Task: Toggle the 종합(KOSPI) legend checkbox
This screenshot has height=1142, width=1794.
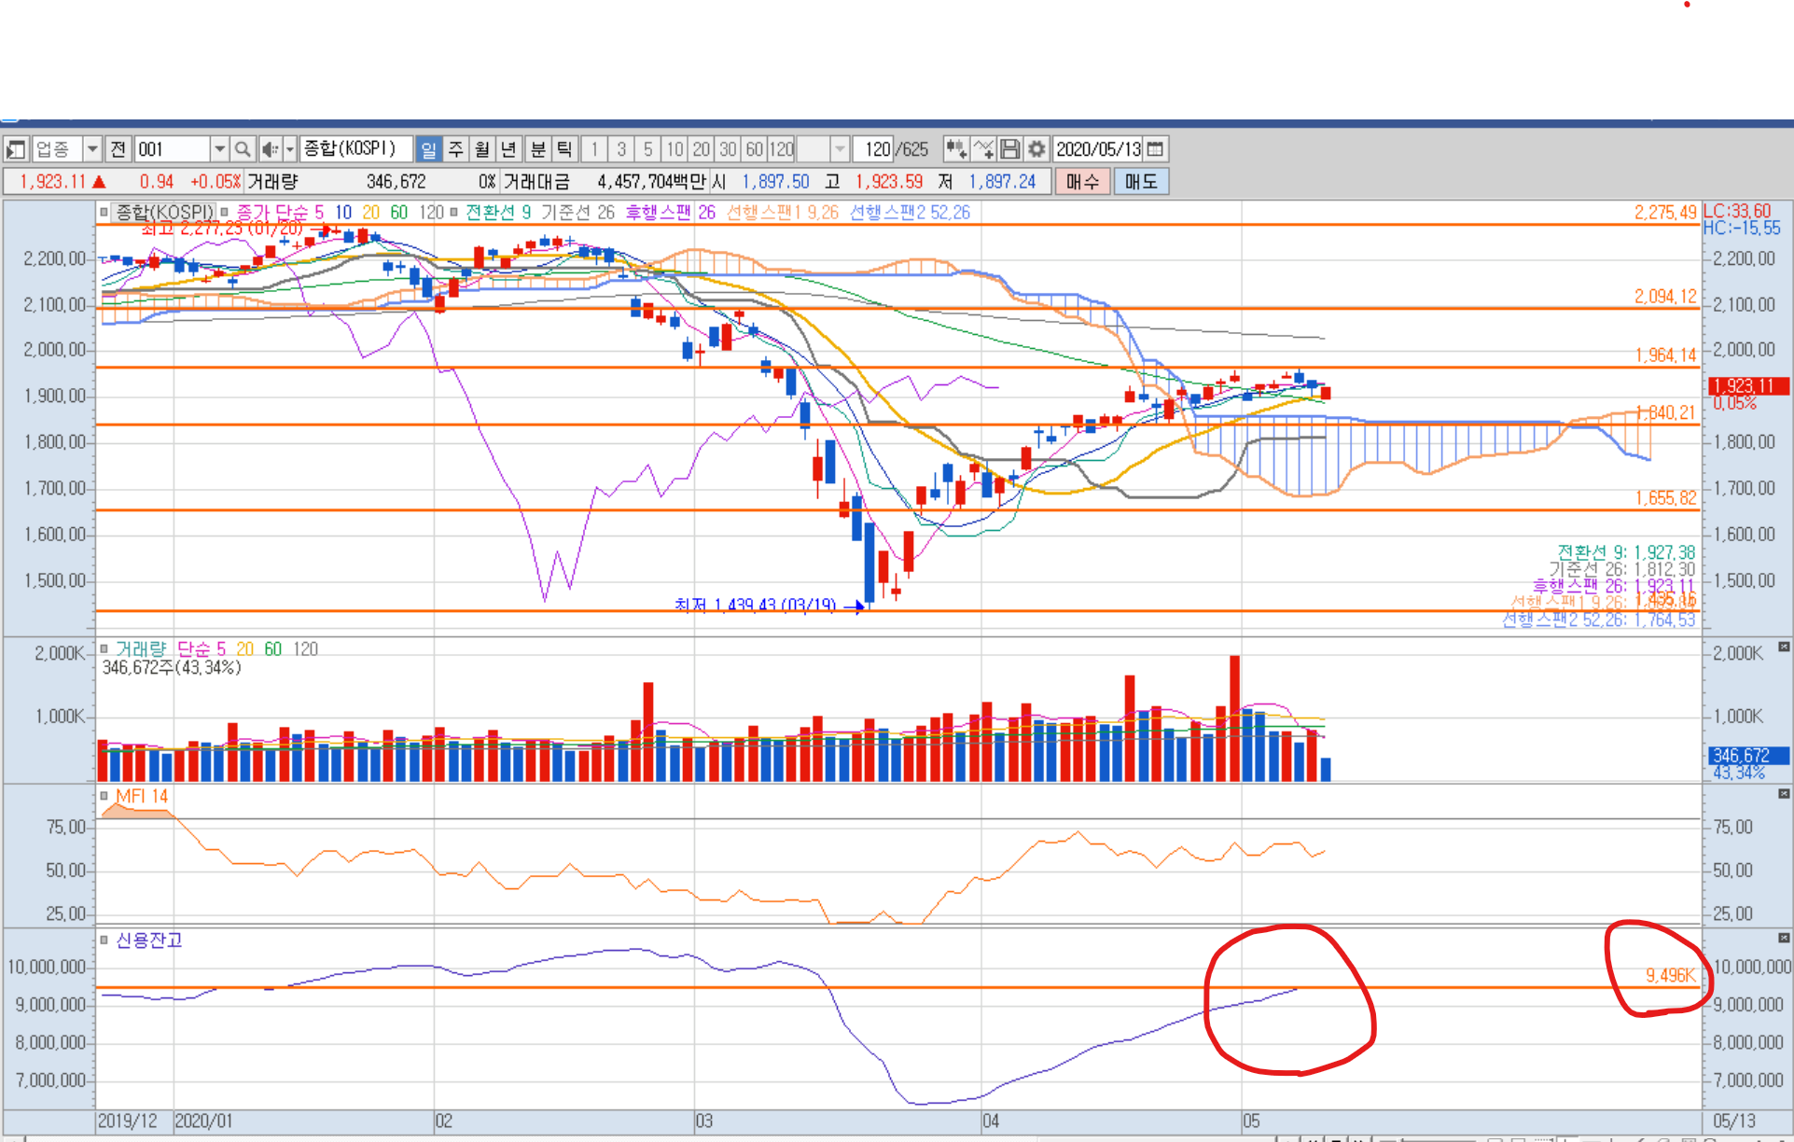Action: pyautogui.click(x=104, y=213)
